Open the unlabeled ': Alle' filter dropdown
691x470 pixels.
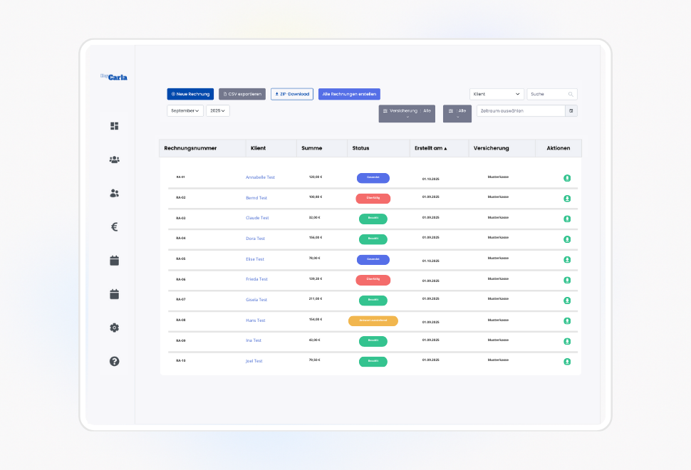coord(457,113)
